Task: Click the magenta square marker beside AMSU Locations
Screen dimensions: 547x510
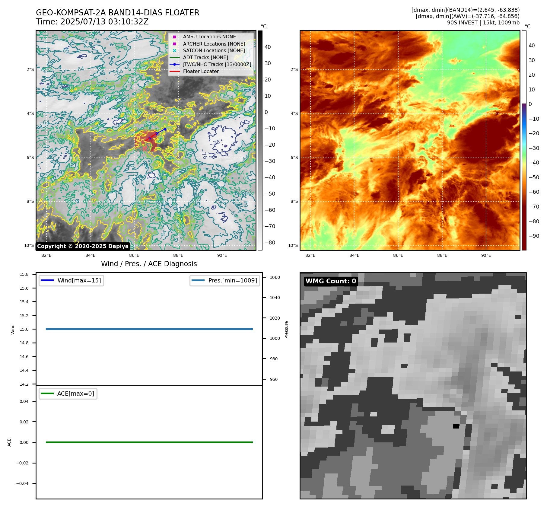Action: 174,37
